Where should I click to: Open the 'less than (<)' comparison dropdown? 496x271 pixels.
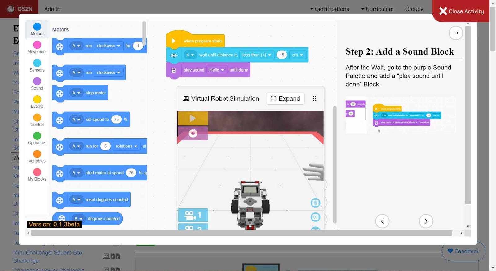click(x=257, y=55)
